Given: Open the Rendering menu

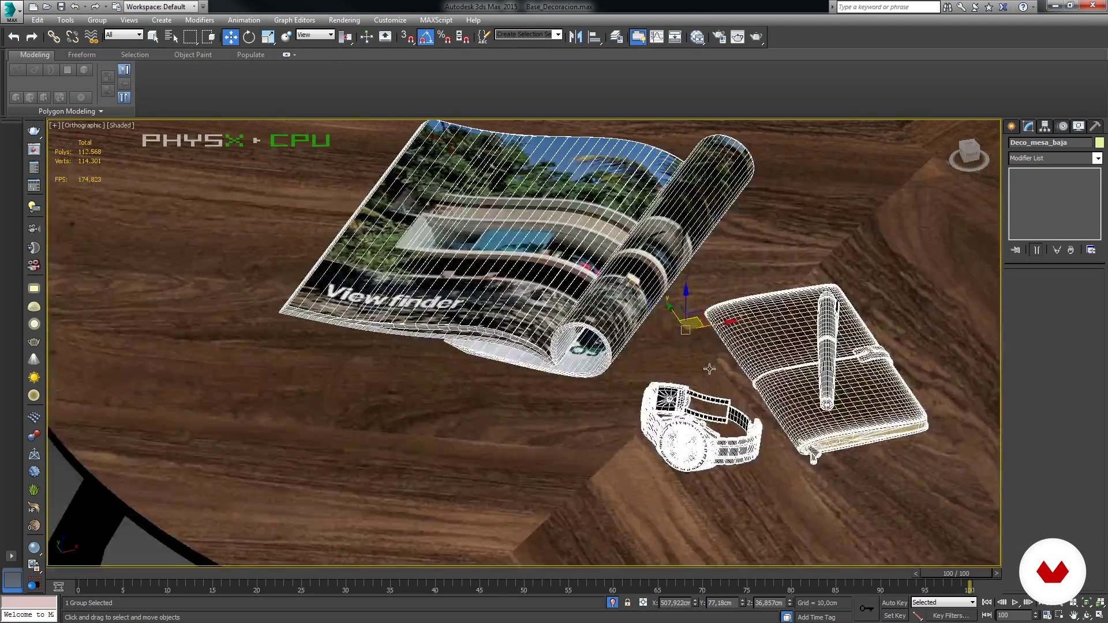Looking at the screenshot, I should tap(344, 20).
